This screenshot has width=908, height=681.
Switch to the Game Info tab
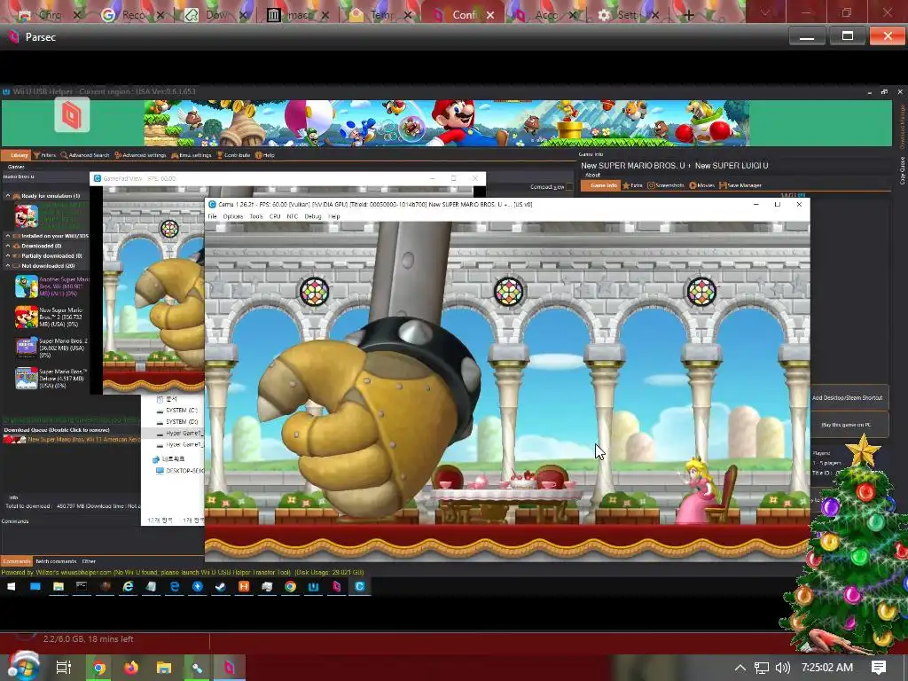(x=600, y=185)
